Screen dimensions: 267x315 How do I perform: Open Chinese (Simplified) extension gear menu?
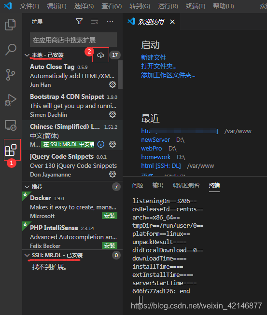(x=112, y=144)
